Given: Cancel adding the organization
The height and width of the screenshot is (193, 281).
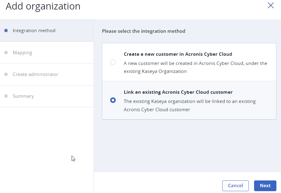Looking at the screenshot, I should point(235,186).
